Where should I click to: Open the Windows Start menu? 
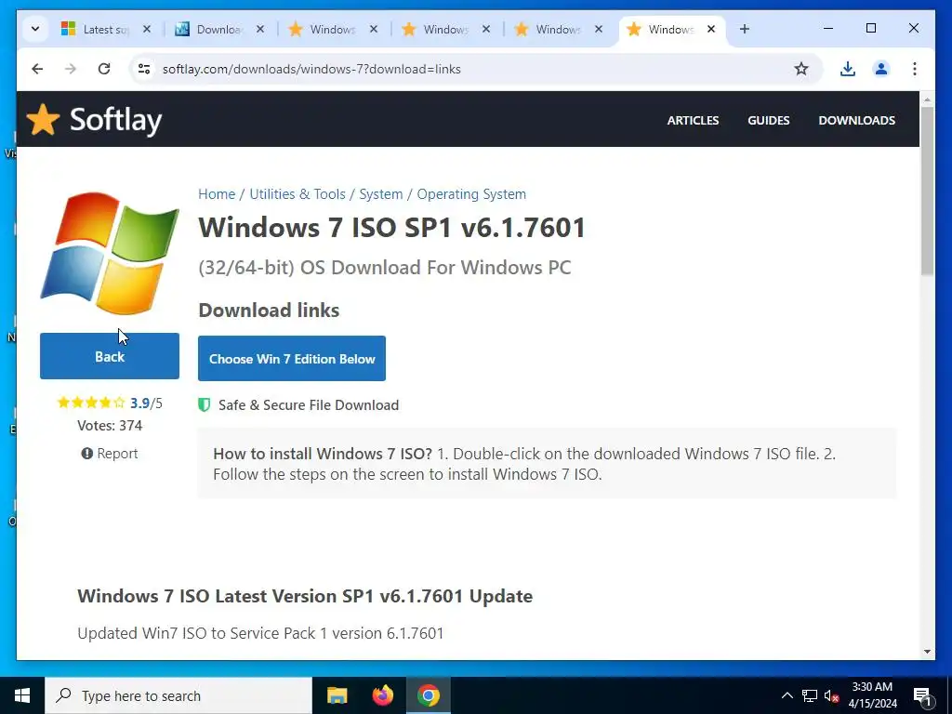pos(22,695)
